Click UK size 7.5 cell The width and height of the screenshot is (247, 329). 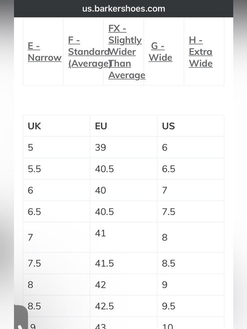57,263
